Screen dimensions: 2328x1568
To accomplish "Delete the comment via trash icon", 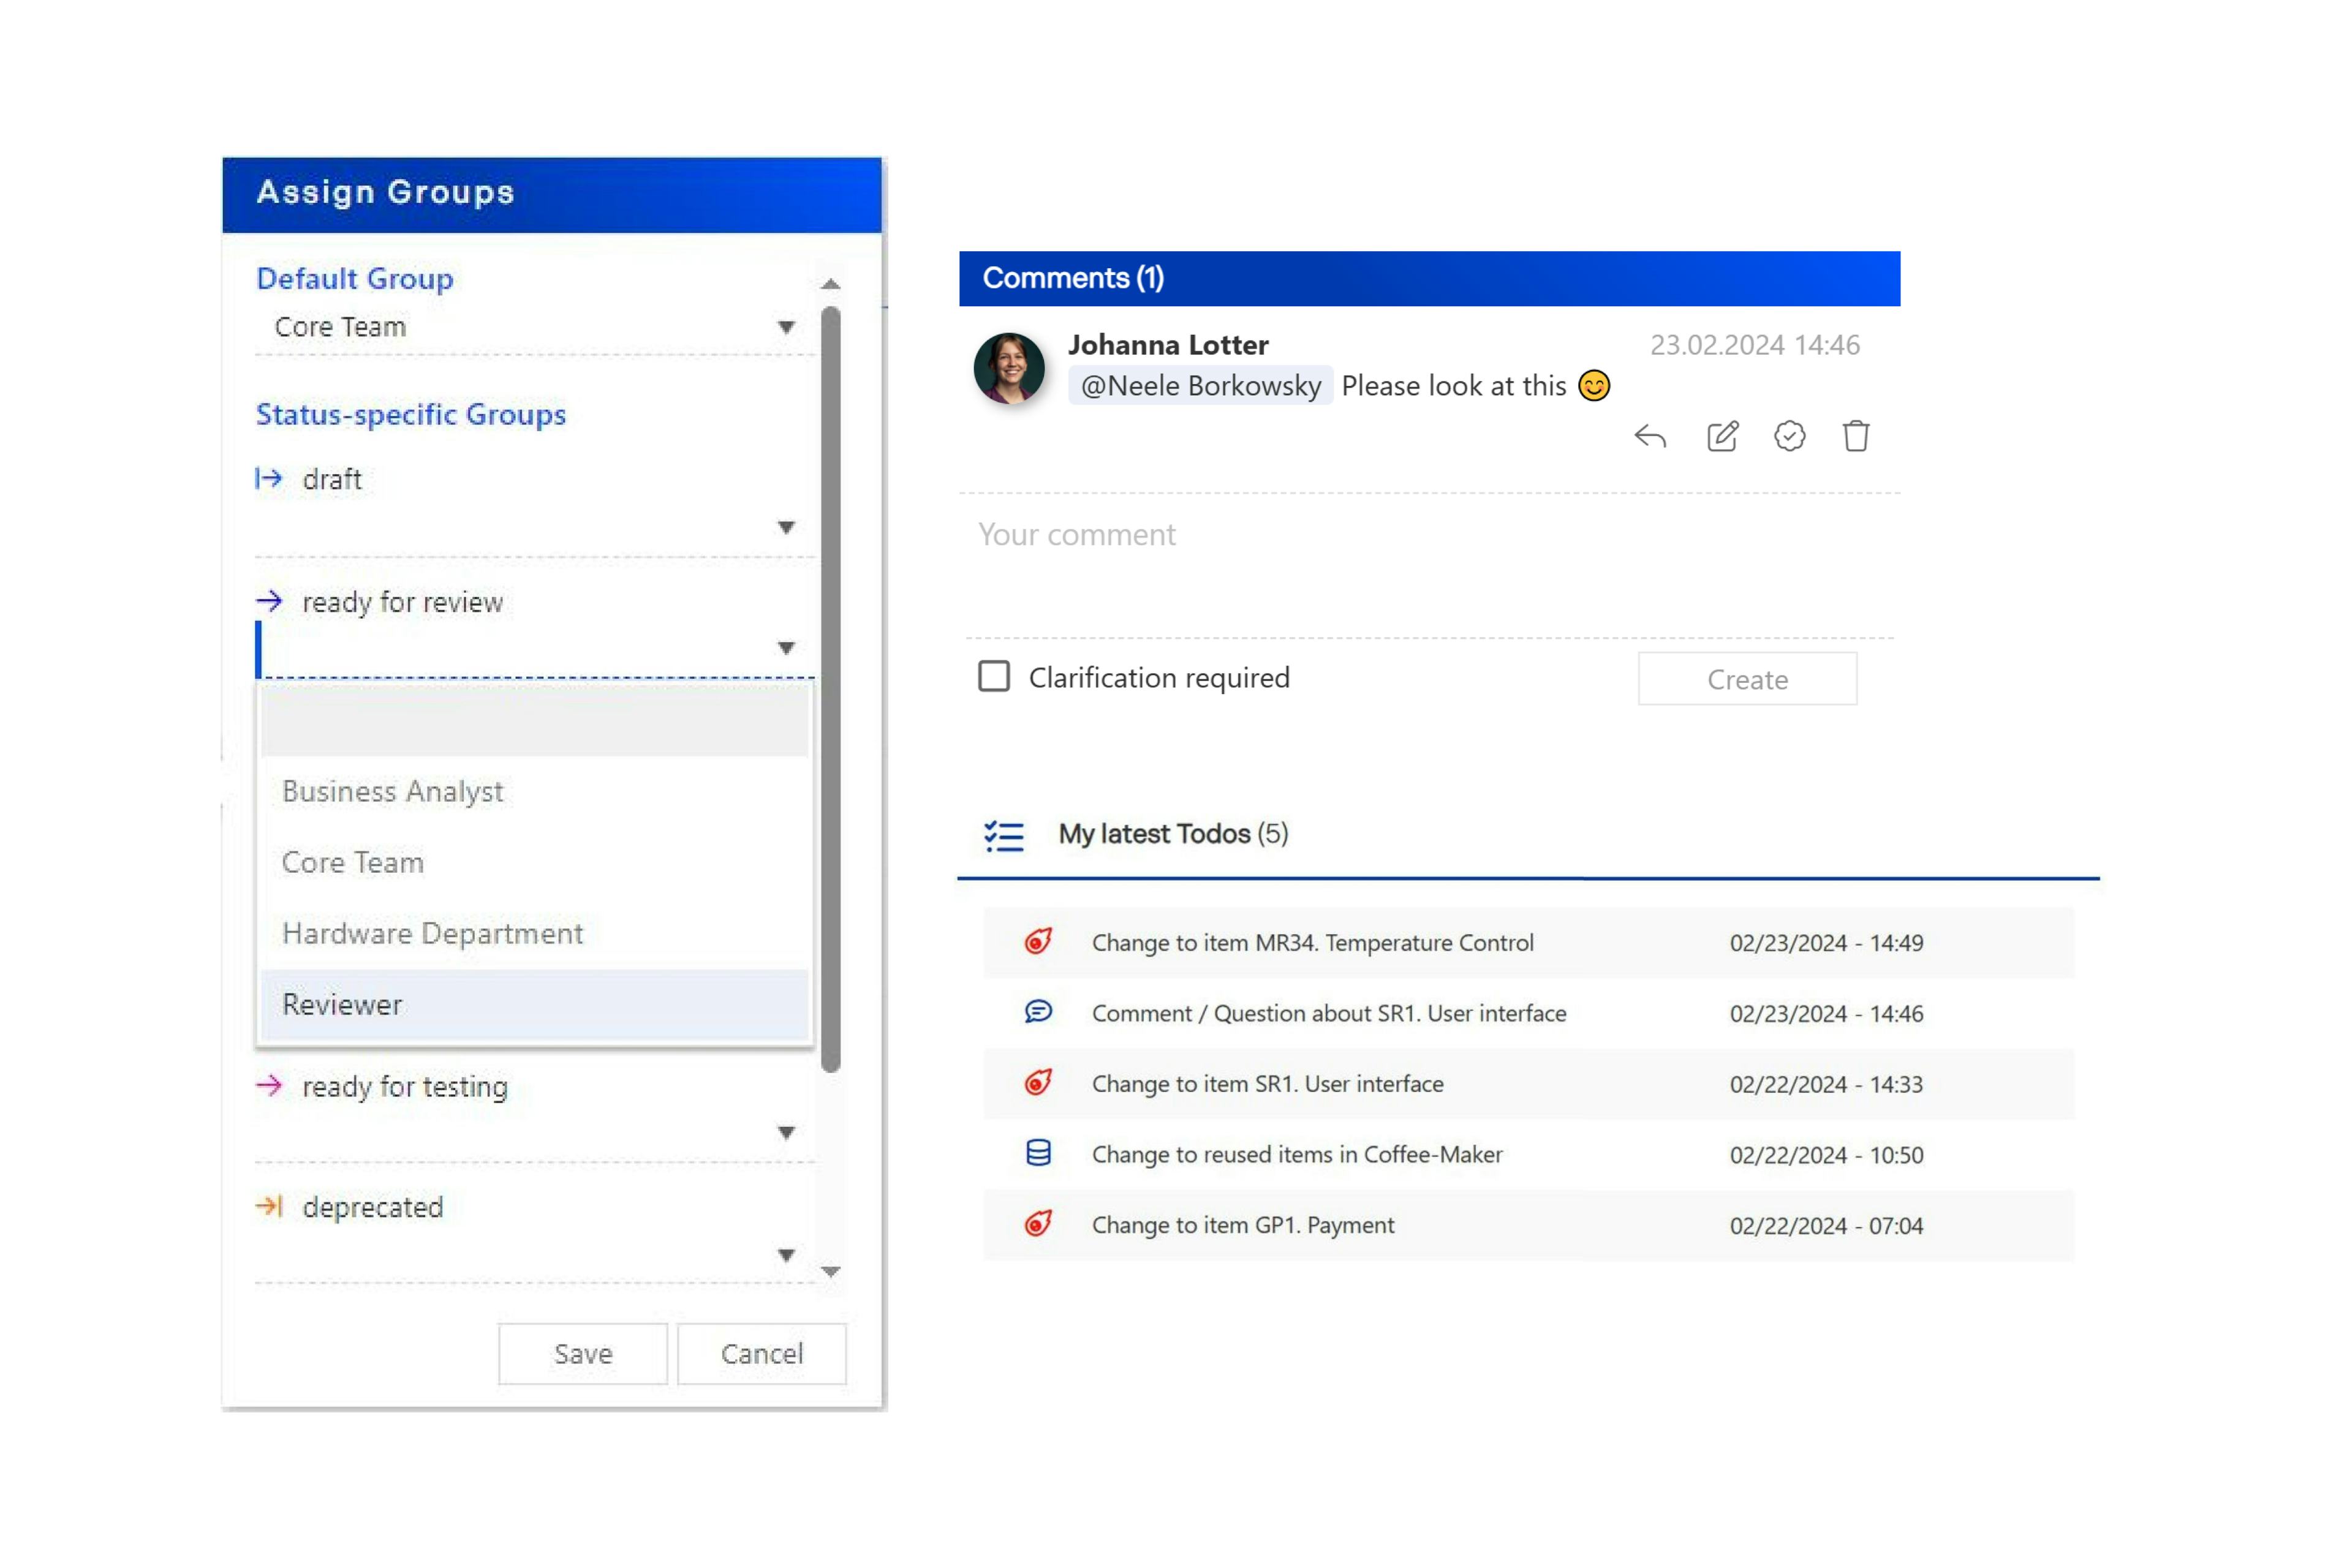I will click(x=1855, y=437).
